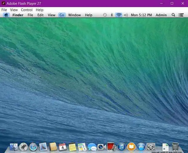The height and width of the screenshot is (153, 188).
Task: Open Photo Booth red curtain icon
Action: (x=111, y=147)
